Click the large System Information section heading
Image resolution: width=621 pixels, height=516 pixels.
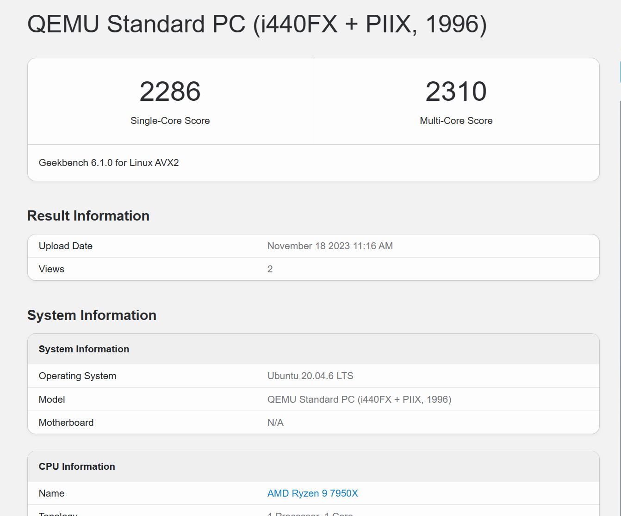click(x=92, y=315)
